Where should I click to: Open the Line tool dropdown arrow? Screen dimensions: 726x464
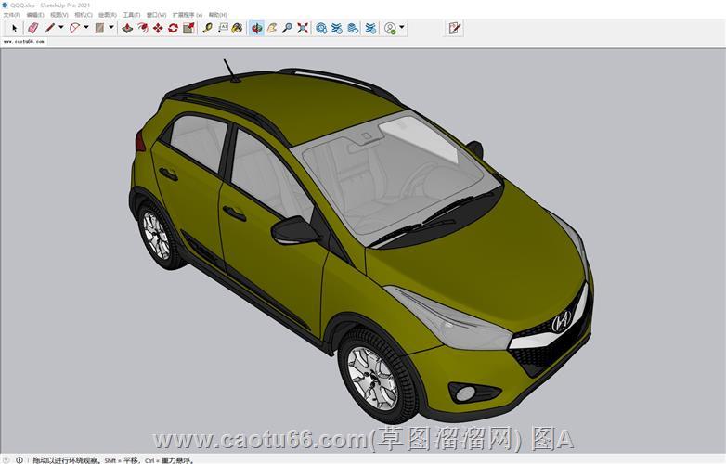(61, 27)
